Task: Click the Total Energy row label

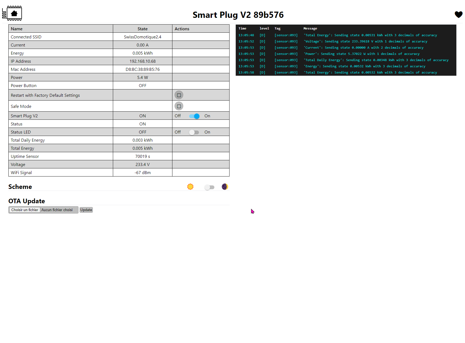Action: [22, 148]
